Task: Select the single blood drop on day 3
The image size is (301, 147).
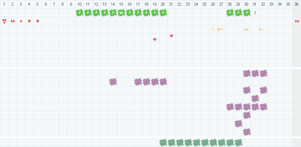Action: point(21,21)
